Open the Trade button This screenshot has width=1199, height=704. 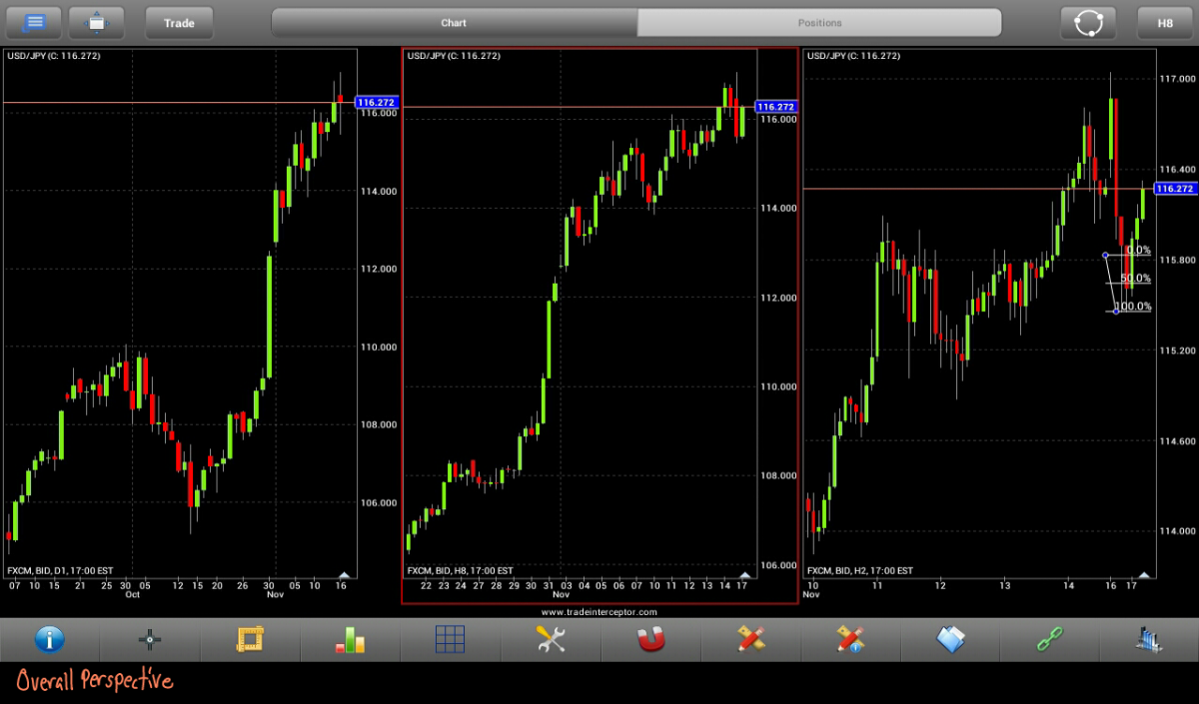tap(179, 22)
